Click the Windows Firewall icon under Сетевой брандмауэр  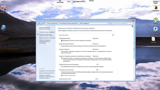click(62, 40)
